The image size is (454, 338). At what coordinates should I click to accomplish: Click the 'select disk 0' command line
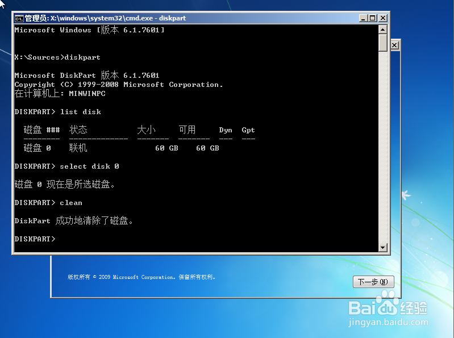[x=67, y=166]
